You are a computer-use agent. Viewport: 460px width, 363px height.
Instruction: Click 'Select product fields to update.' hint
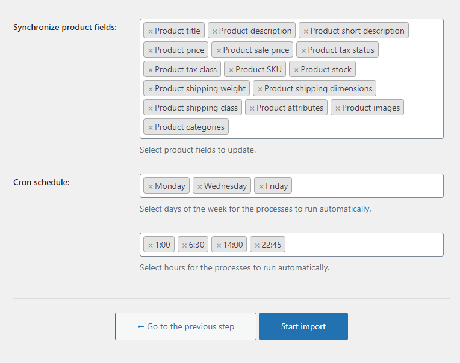(x=197, y=150)
